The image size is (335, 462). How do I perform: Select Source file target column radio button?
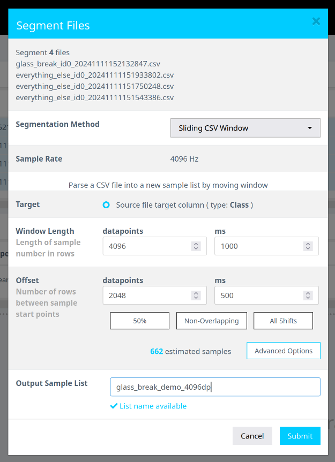click(x=106, y=205)
